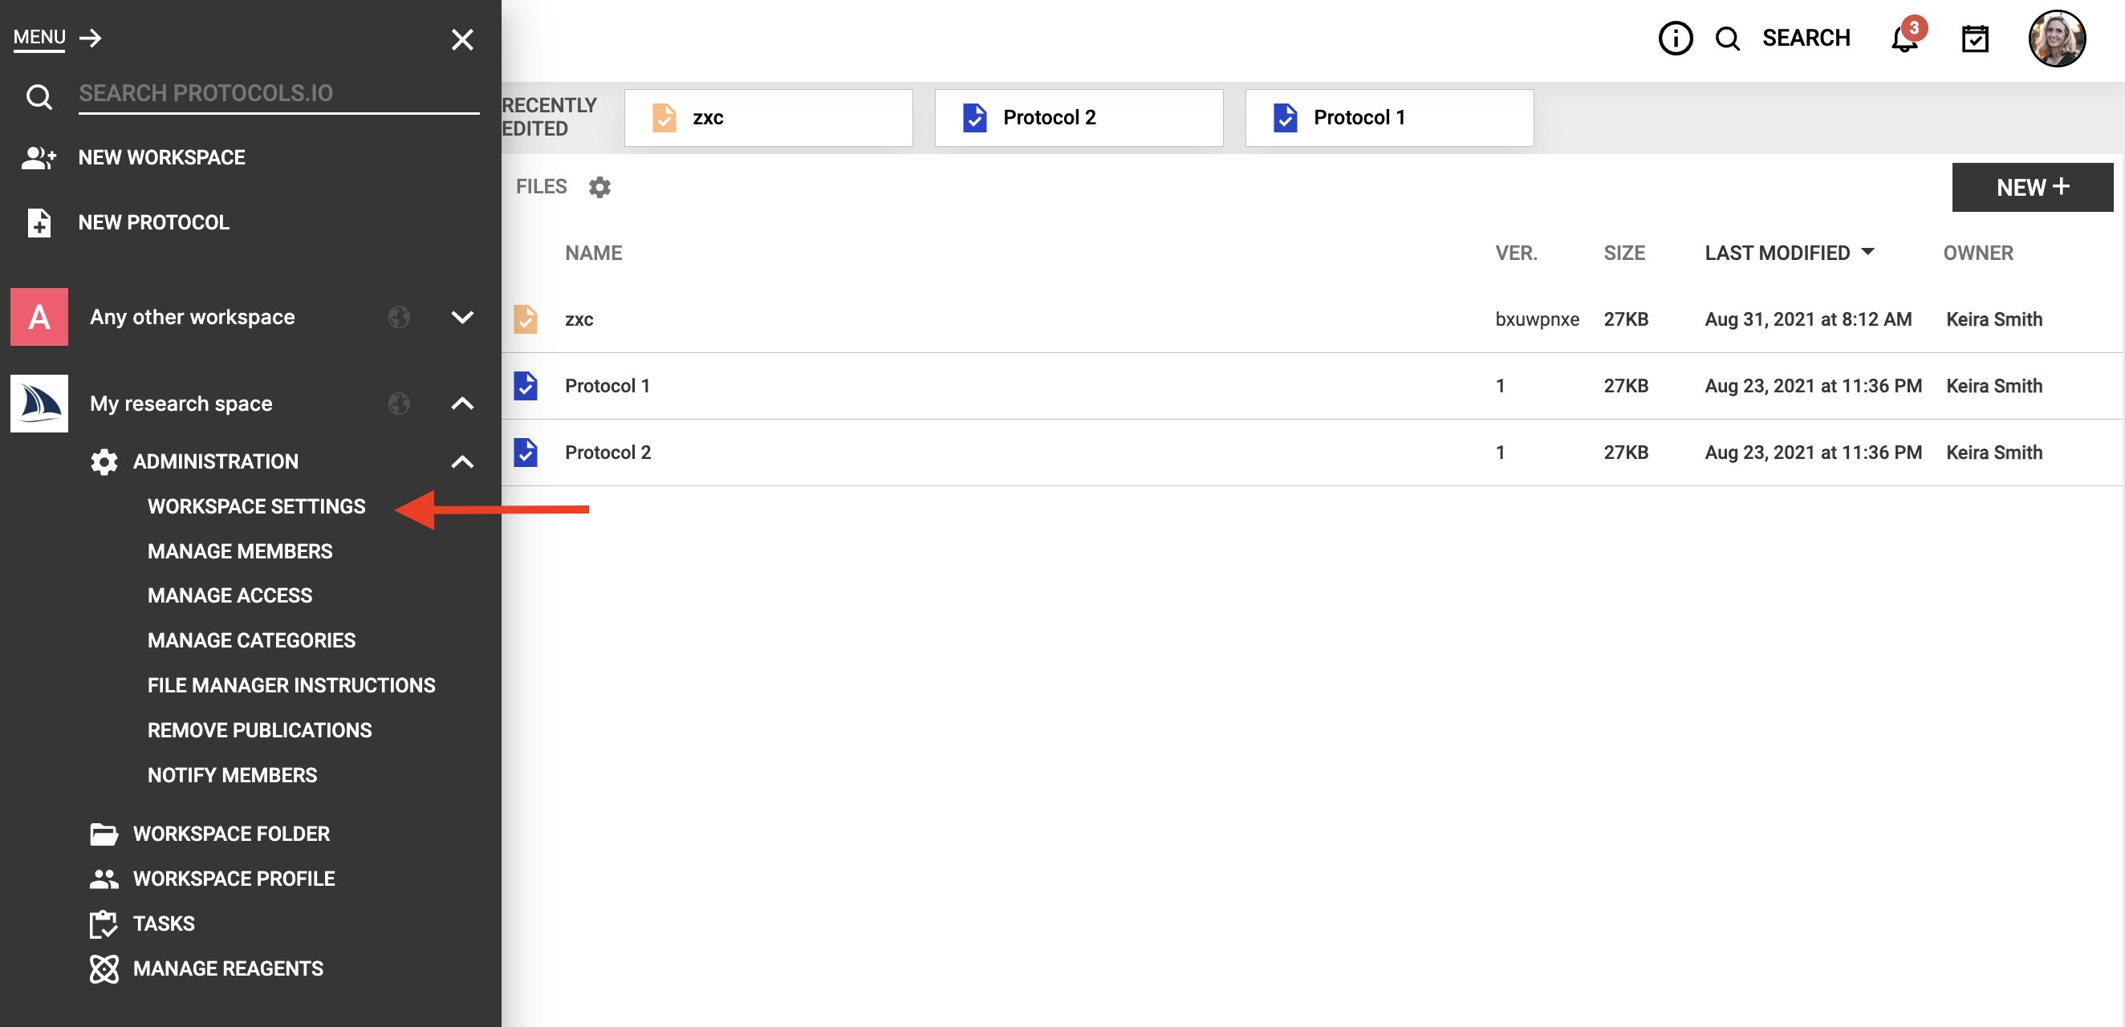
Task: Click the FILES settings gear icon
Action: (599, 187)
